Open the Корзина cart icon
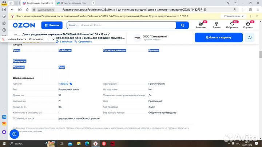The width and height of the screenshot is (262, 147). (248, 25)
